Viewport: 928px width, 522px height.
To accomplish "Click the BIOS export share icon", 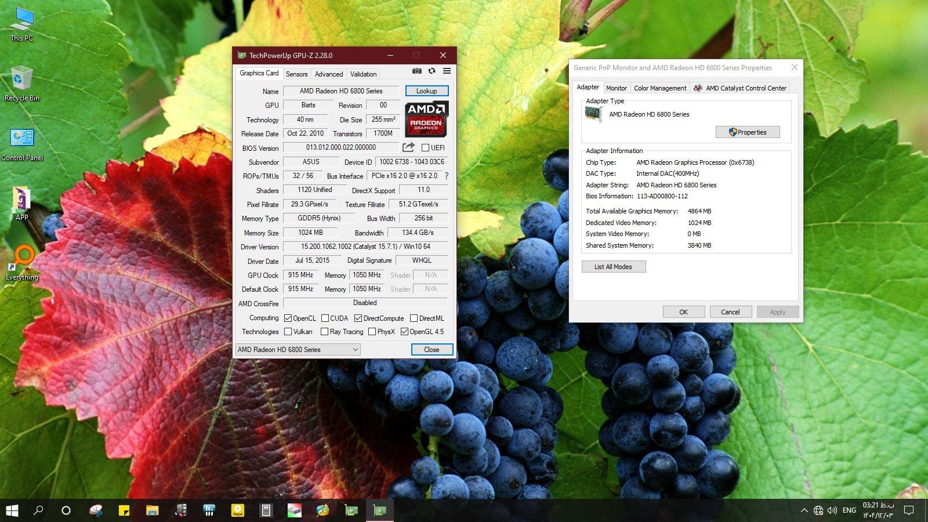I will [408, 147].
